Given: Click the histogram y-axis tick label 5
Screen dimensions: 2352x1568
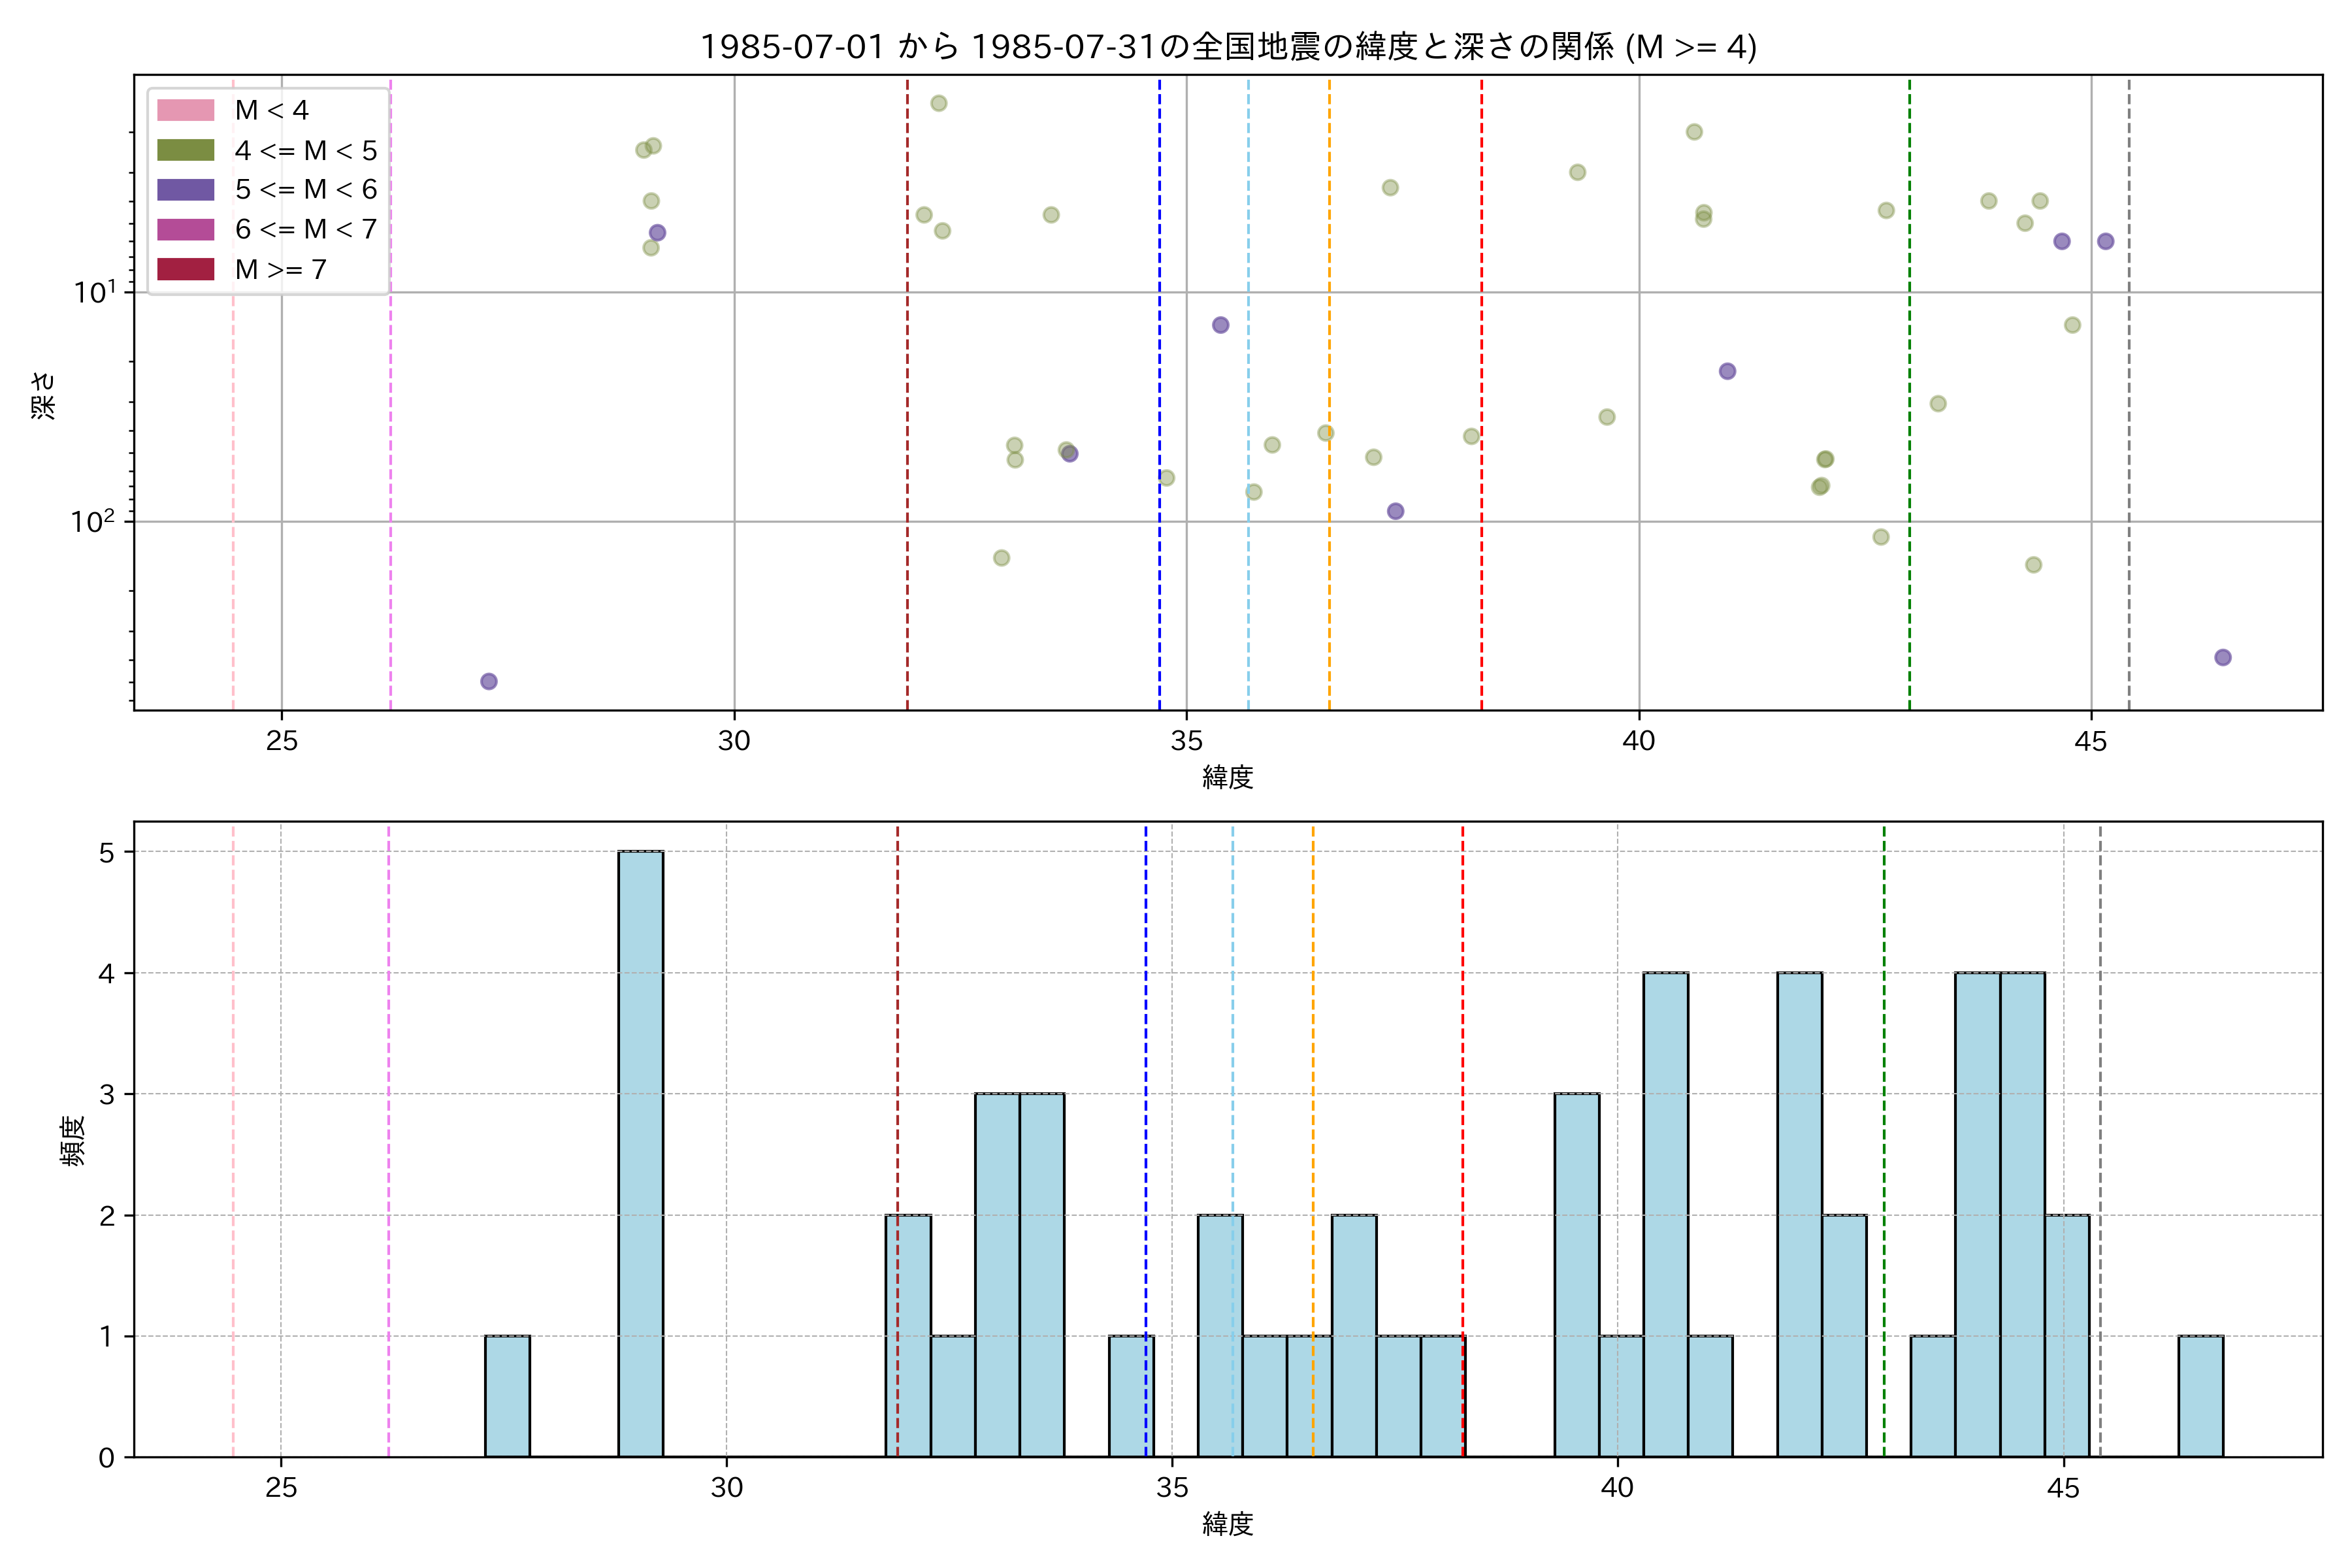Looking at the screenshot, I should (x=107, y=852).
